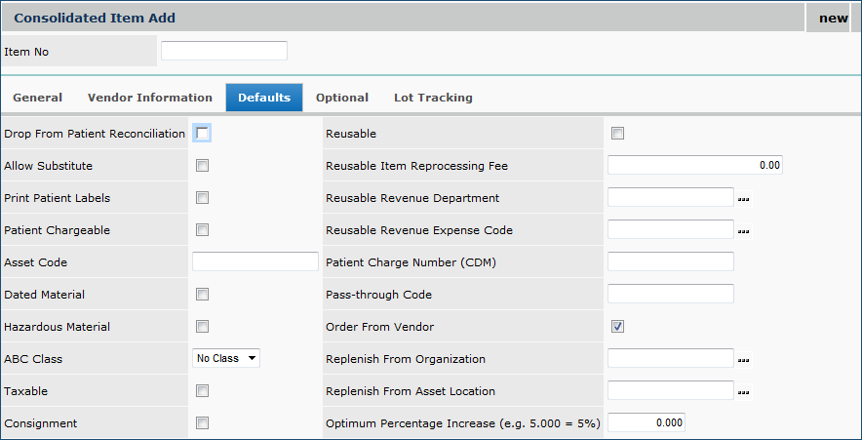Go to the Lot Tracking tab

433,98
